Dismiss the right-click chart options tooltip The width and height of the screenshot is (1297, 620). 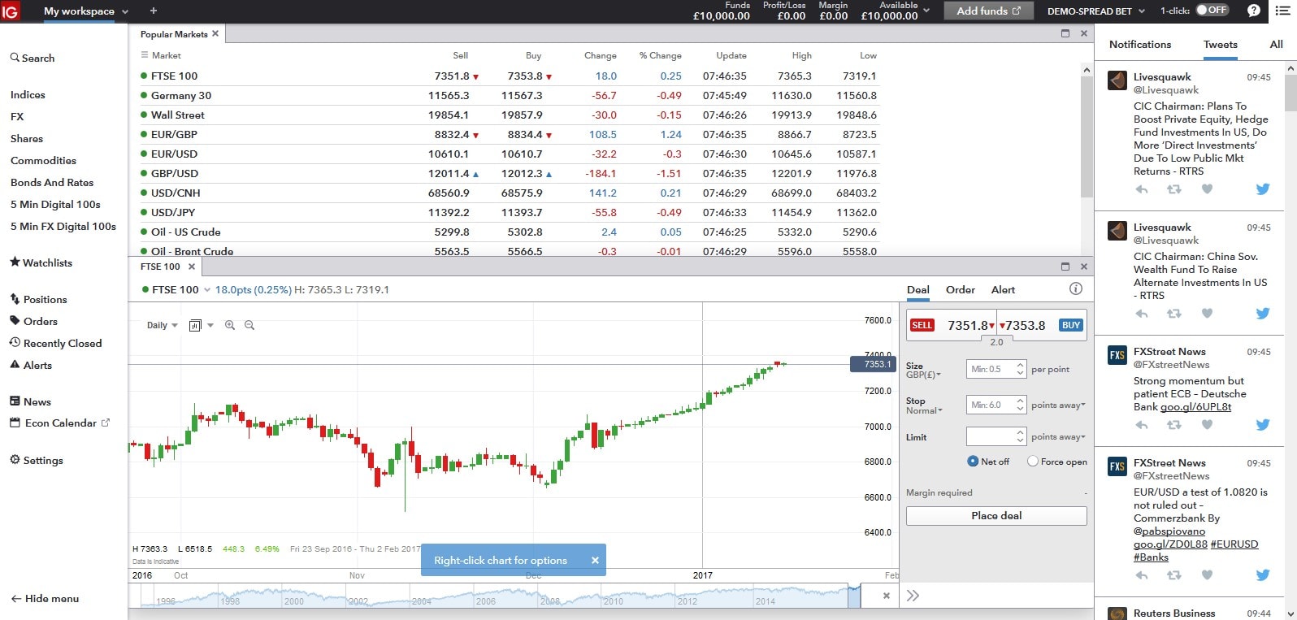click(595, 560)
